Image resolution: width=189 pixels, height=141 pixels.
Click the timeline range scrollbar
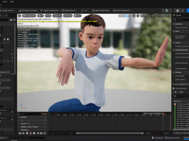(x=110, y=133)
